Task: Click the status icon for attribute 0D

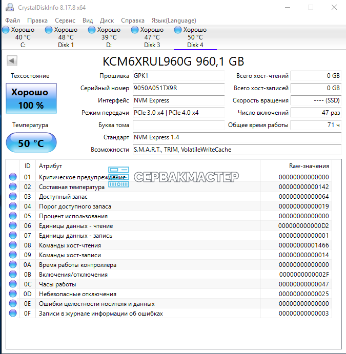Action: [x=13, y=294]
